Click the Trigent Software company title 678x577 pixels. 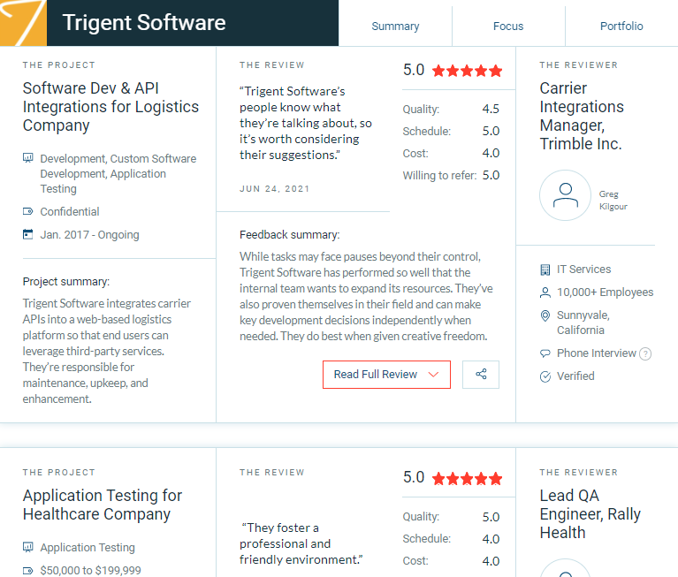pos(144,22)
